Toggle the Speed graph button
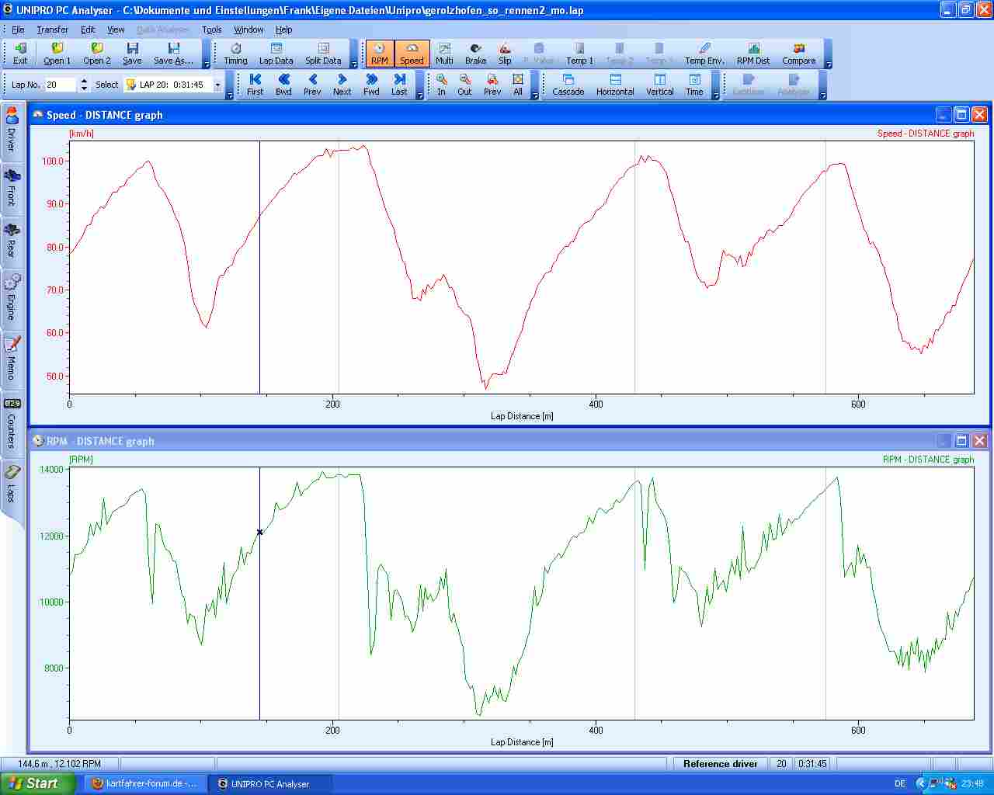Viewport: 994px width, 795px height. click(x=412, y=54)
